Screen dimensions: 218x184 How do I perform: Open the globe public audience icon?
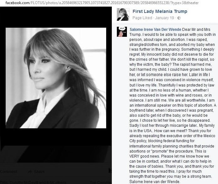coord(179,18)
